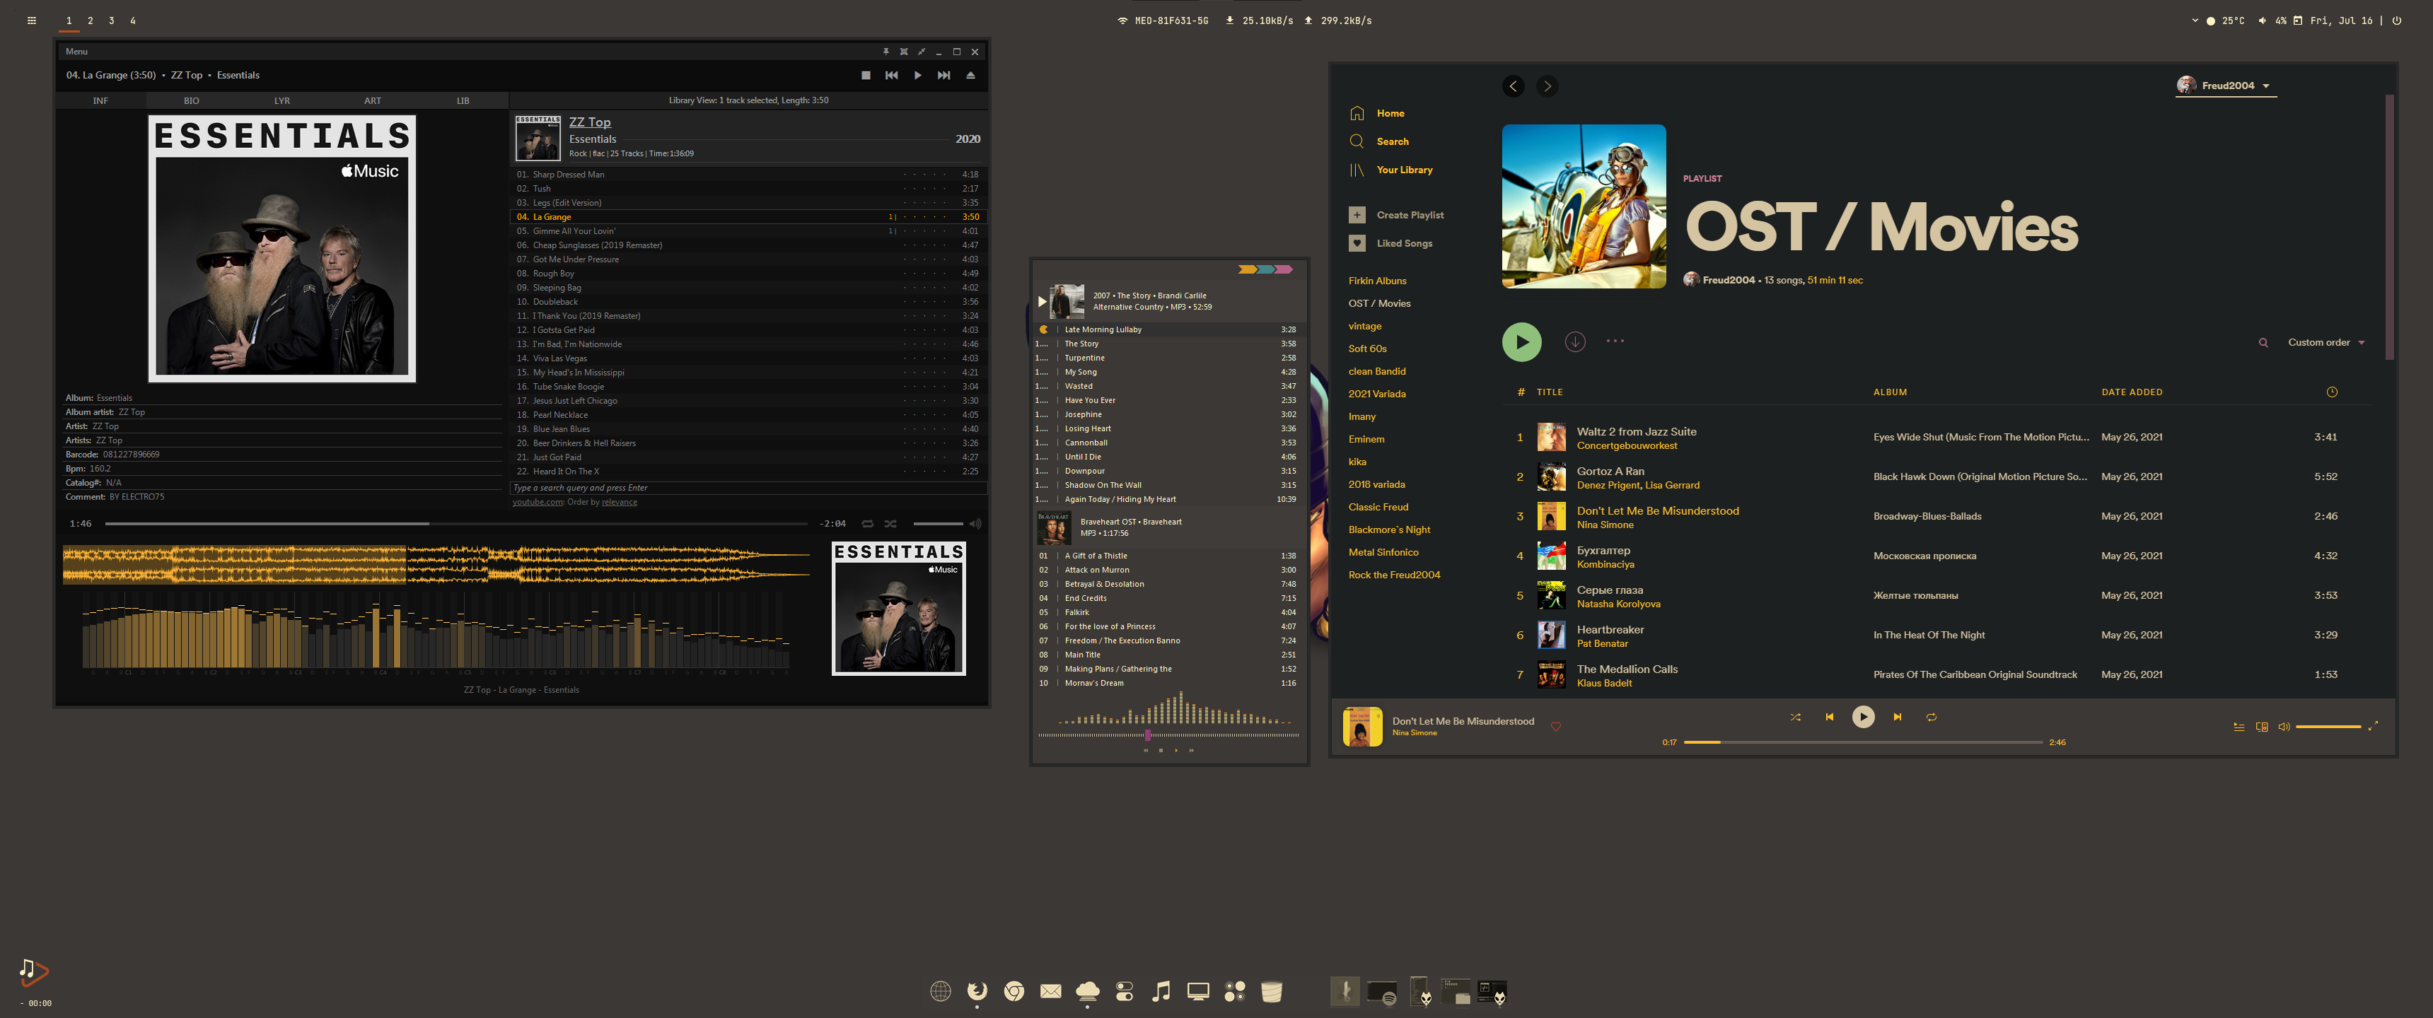Like the song with heart icon
This screenshot has height=1018, width=2433.
pyautogui.click(x=1555, y=726)
